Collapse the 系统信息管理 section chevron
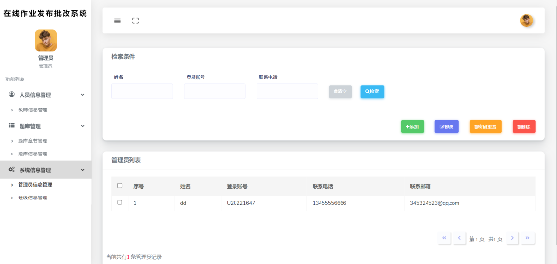The height and width of the screenshot is (264, 557). [x=83, y=170]
